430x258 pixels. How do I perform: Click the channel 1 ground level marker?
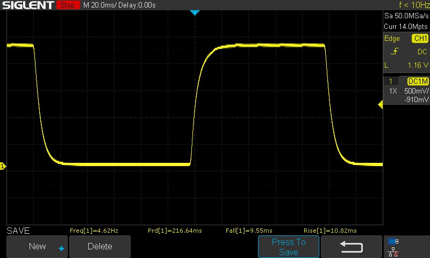[3, 166]
